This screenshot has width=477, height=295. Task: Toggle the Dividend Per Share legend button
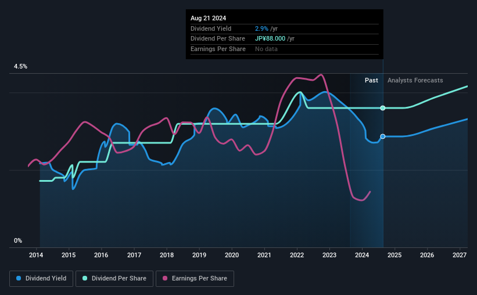point(114,279)
